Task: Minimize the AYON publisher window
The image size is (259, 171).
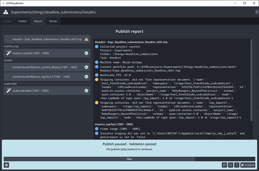Action: tap(235, 3)
